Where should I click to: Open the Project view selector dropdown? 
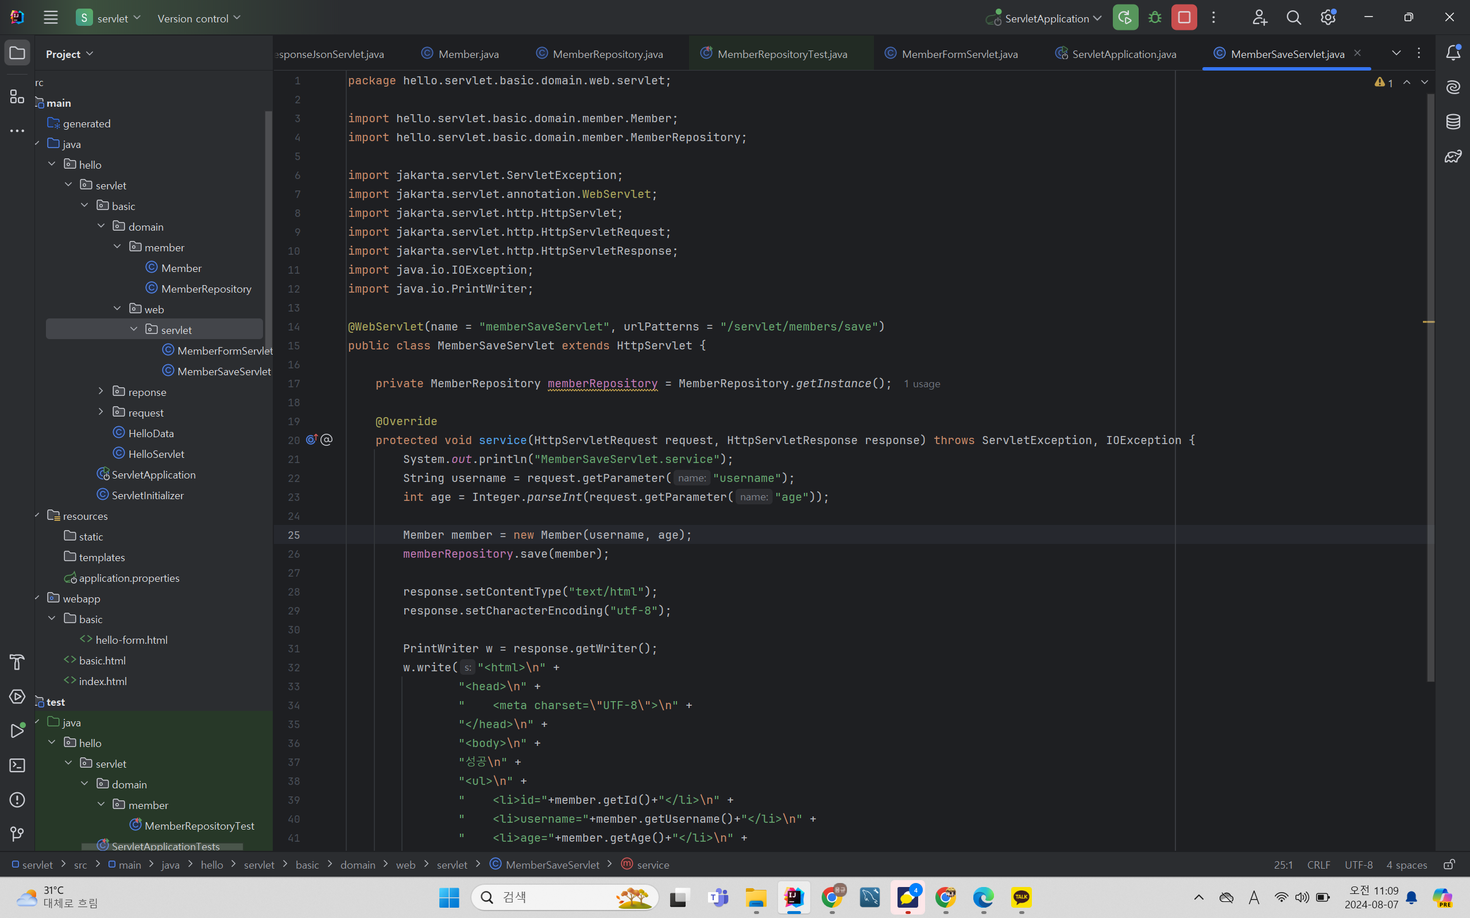click(x=69, y=54)
